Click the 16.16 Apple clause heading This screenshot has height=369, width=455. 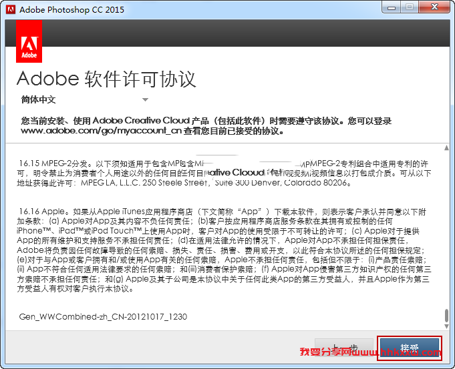pos(42,212)
